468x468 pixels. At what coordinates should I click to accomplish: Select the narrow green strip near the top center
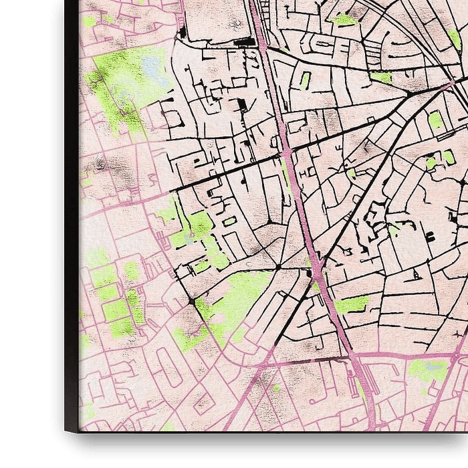pyautogui.click(x=305, y=80)
